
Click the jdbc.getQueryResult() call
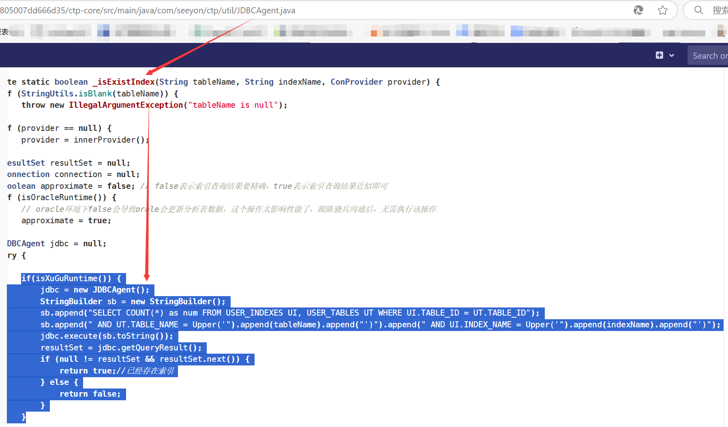[149, 348]
